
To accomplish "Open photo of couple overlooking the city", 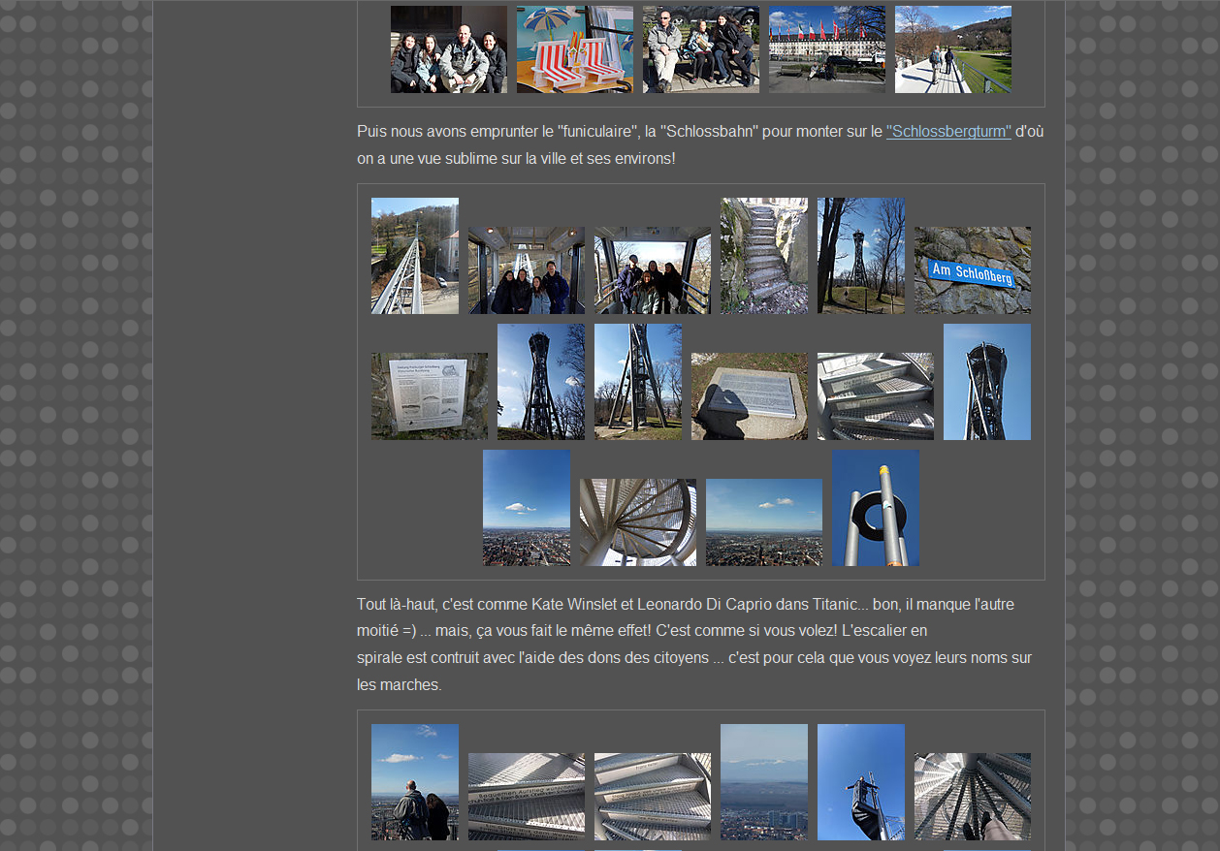I will click(x=414, y=782).
